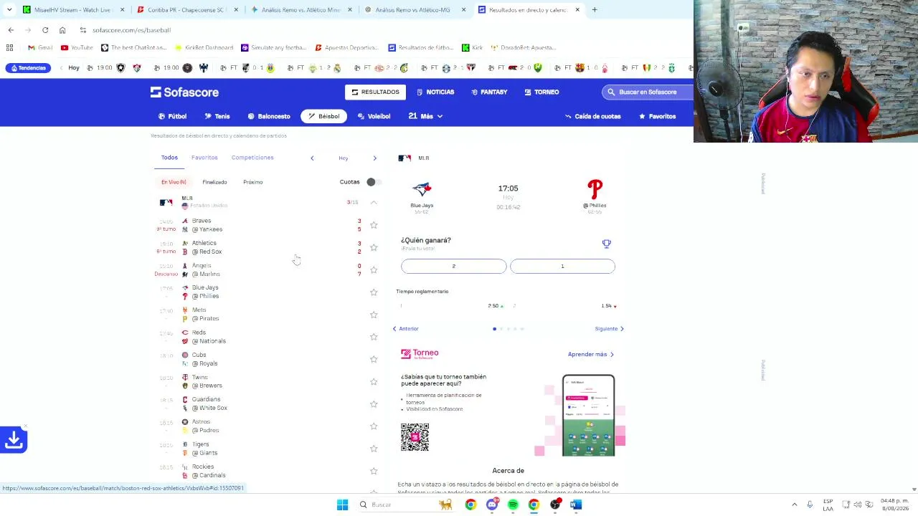Viewport: 918px width, 516px height.
Task: Open the Favoritos header link
Action: tap(657, 116)
